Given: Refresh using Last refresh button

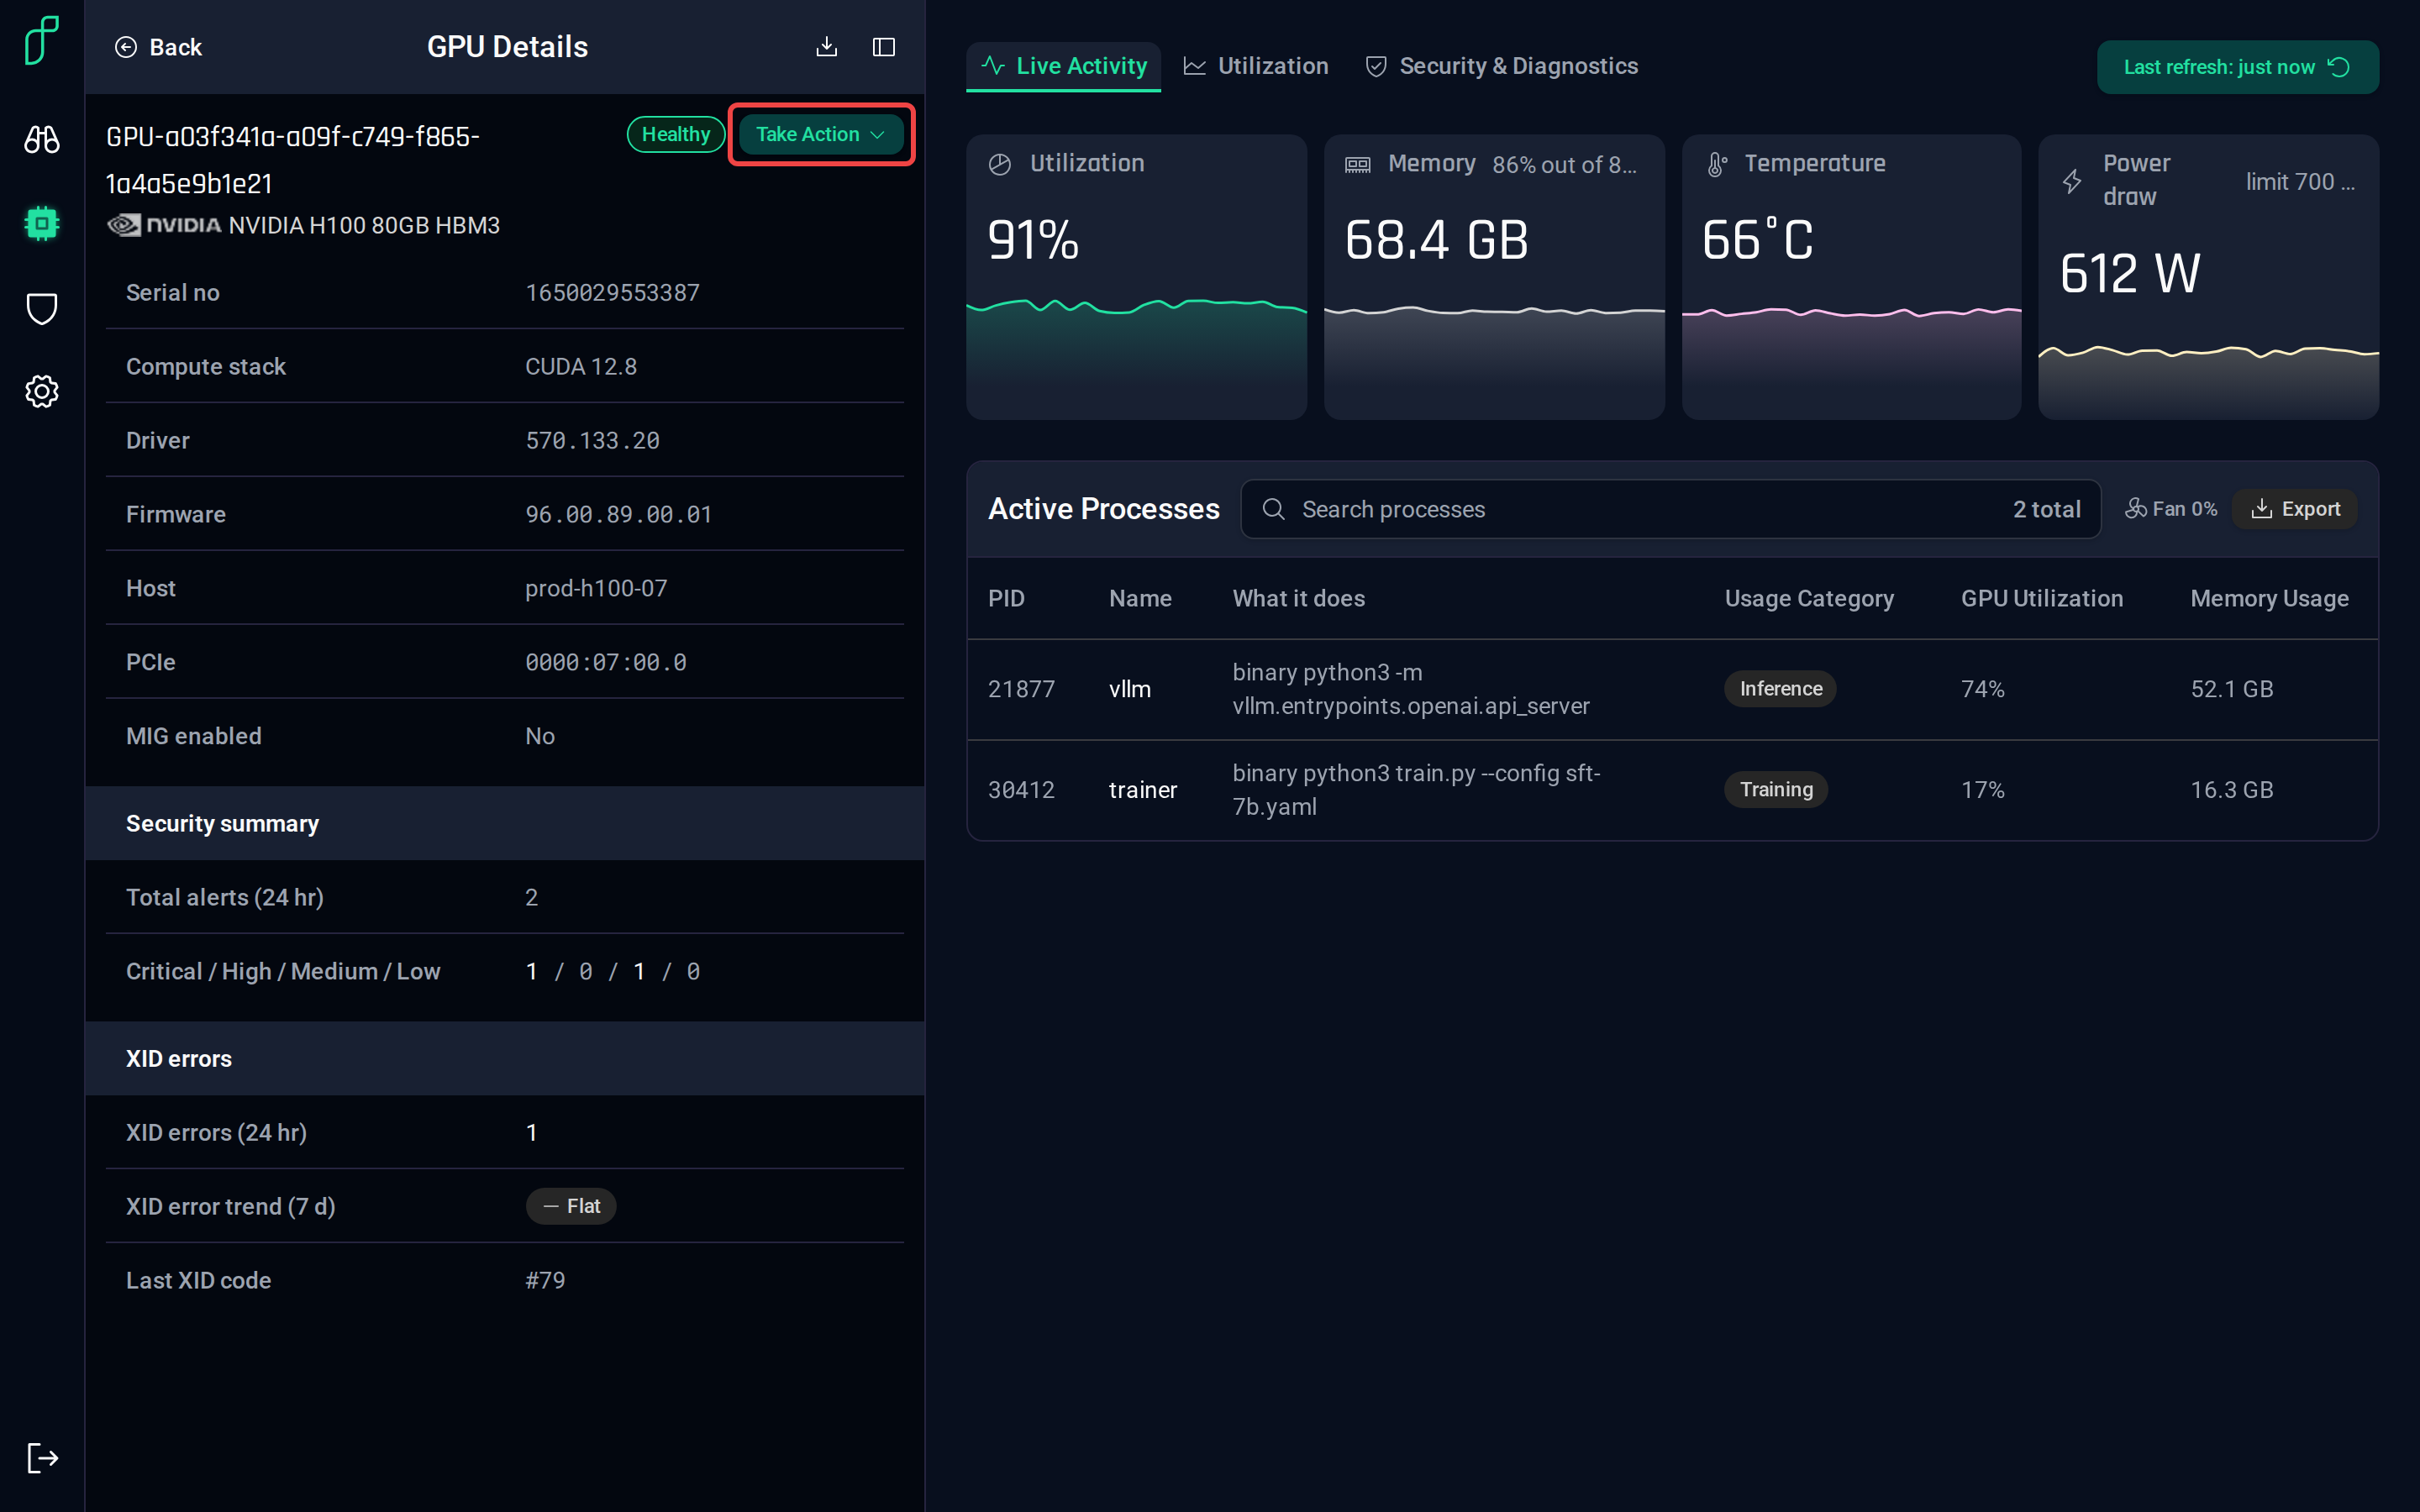Looking at the screenshot, I should [x=2237, y=67].
